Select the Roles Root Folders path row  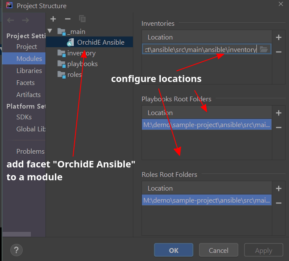207,200
